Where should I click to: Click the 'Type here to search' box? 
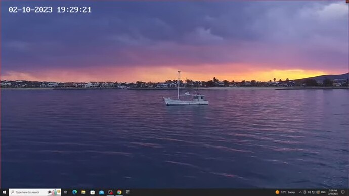35,192
